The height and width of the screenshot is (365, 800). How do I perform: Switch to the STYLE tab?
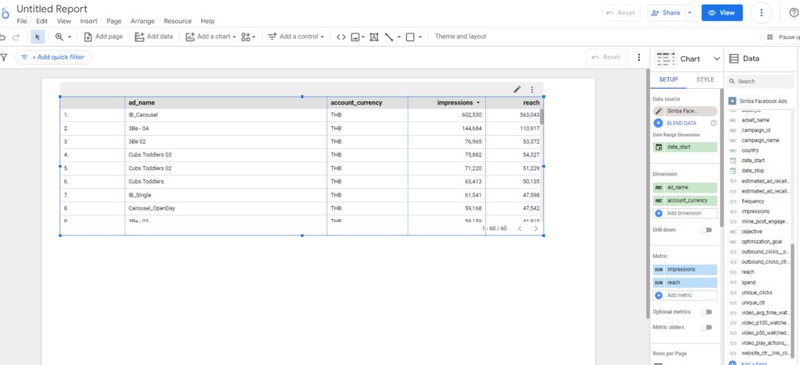[705, 80]
